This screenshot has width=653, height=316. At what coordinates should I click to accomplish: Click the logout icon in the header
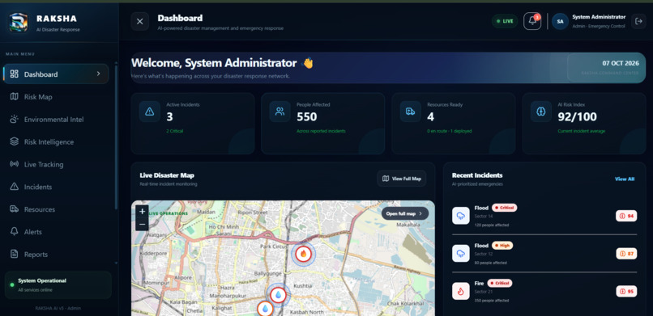(638, 21)
